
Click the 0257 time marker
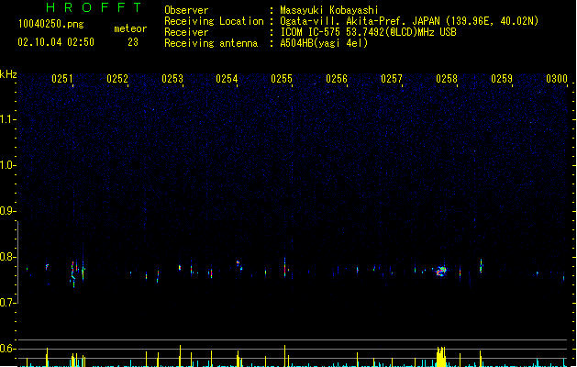point(392,79)
